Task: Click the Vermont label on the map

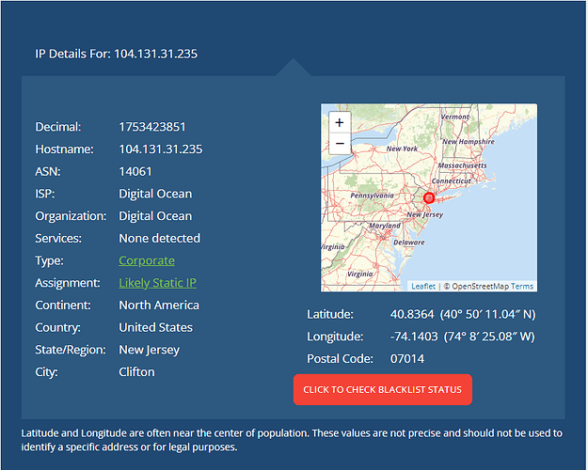Action: click(454, 117)
